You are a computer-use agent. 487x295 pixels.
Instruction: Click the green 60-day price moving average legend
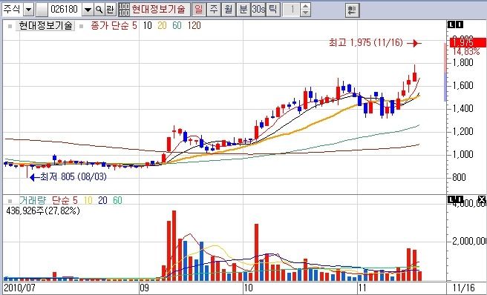(x=177, y=26)
